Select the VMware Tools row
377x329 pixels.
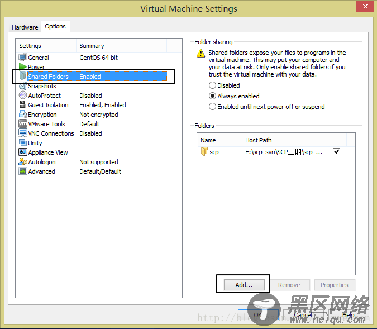[93, 124]
